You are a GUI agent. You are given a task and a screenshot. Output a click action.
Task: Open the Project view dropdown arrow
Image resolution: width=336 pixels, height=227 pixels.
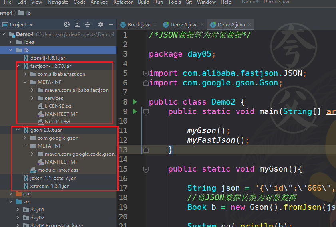31,25
